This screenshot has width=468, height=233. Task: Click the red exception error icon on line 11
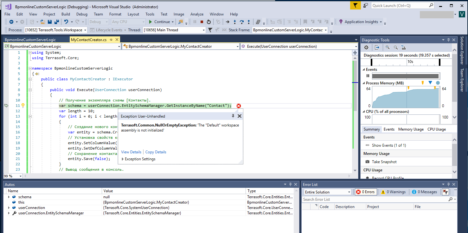(x=239, y=106)
